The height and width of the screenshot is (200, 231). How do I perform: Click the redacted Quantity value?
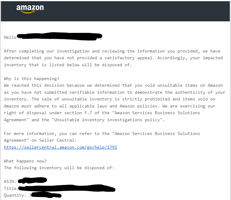pyautogui.click(x=46, y=195)
